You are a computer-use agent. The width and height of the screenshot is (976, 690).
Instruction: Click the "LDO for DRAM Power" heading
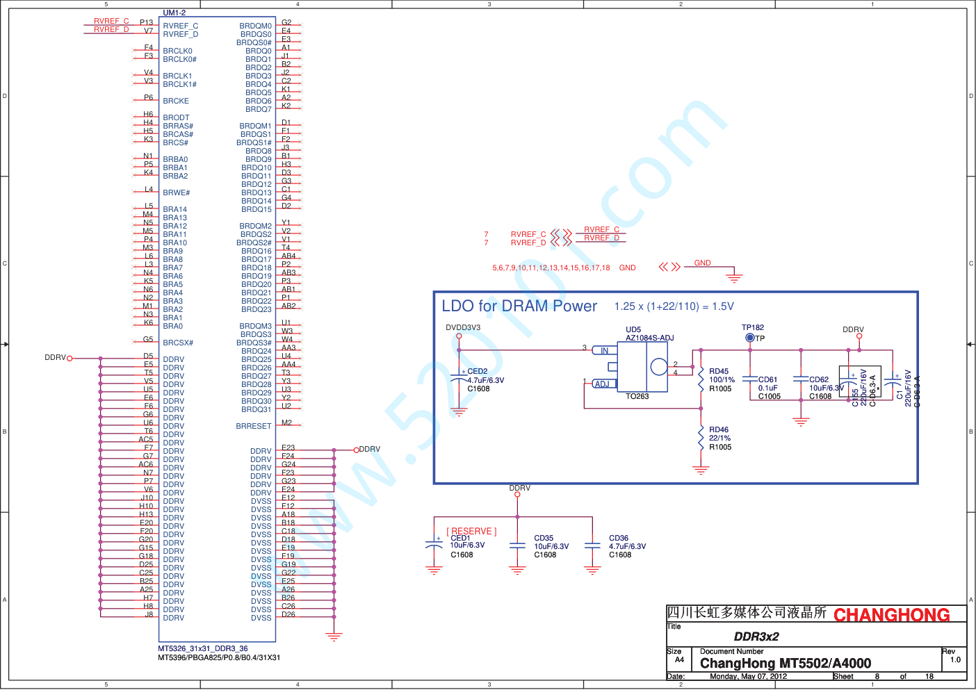519,306
